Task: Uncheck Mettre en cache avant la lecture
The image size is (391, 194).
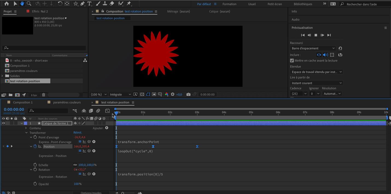Action: (292, 60)
